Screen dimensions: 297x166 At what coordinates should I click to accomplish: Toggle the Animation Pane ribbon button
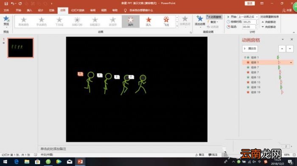tap(214, 17)
